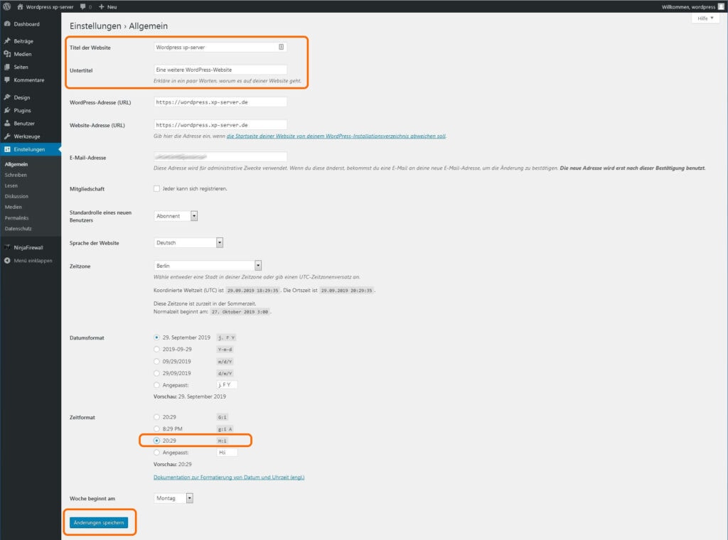The image size is (728, 540).
Task: Click the user avatar next to Willkommen
Action: click(721, 6)
